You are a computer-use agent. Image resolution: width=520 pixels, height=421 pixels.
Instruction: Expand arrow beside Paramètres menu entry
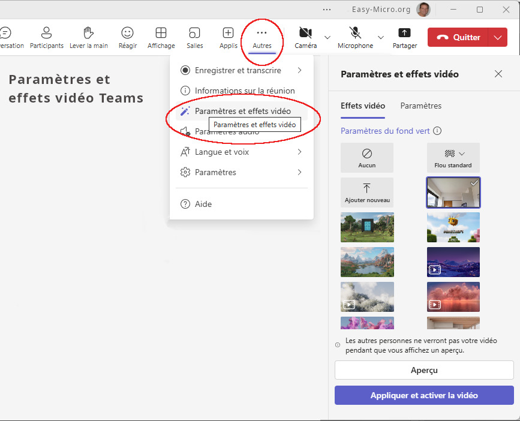point(299,172)
